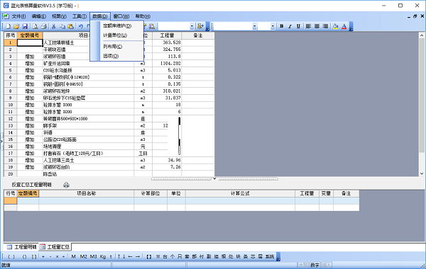
Task: Toggle Italic formatting
Action: [290, 26]
